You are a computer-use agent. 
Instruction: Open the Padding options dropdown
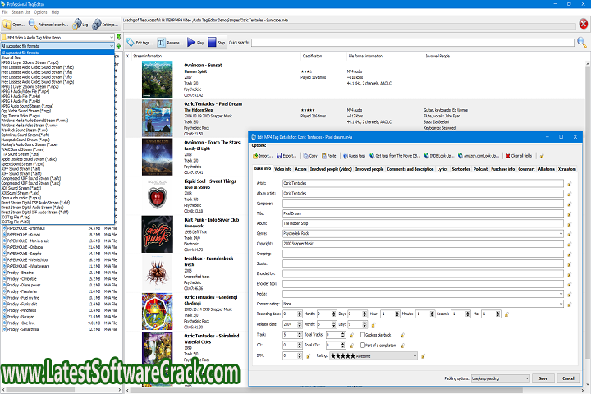[x=525, y=378]
